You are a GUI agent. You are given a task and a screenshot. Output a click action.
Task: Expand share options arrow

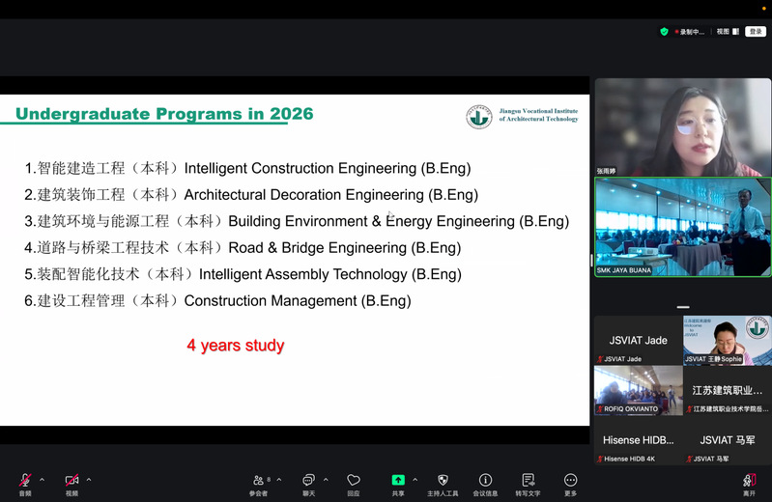(x=415, y=480)
